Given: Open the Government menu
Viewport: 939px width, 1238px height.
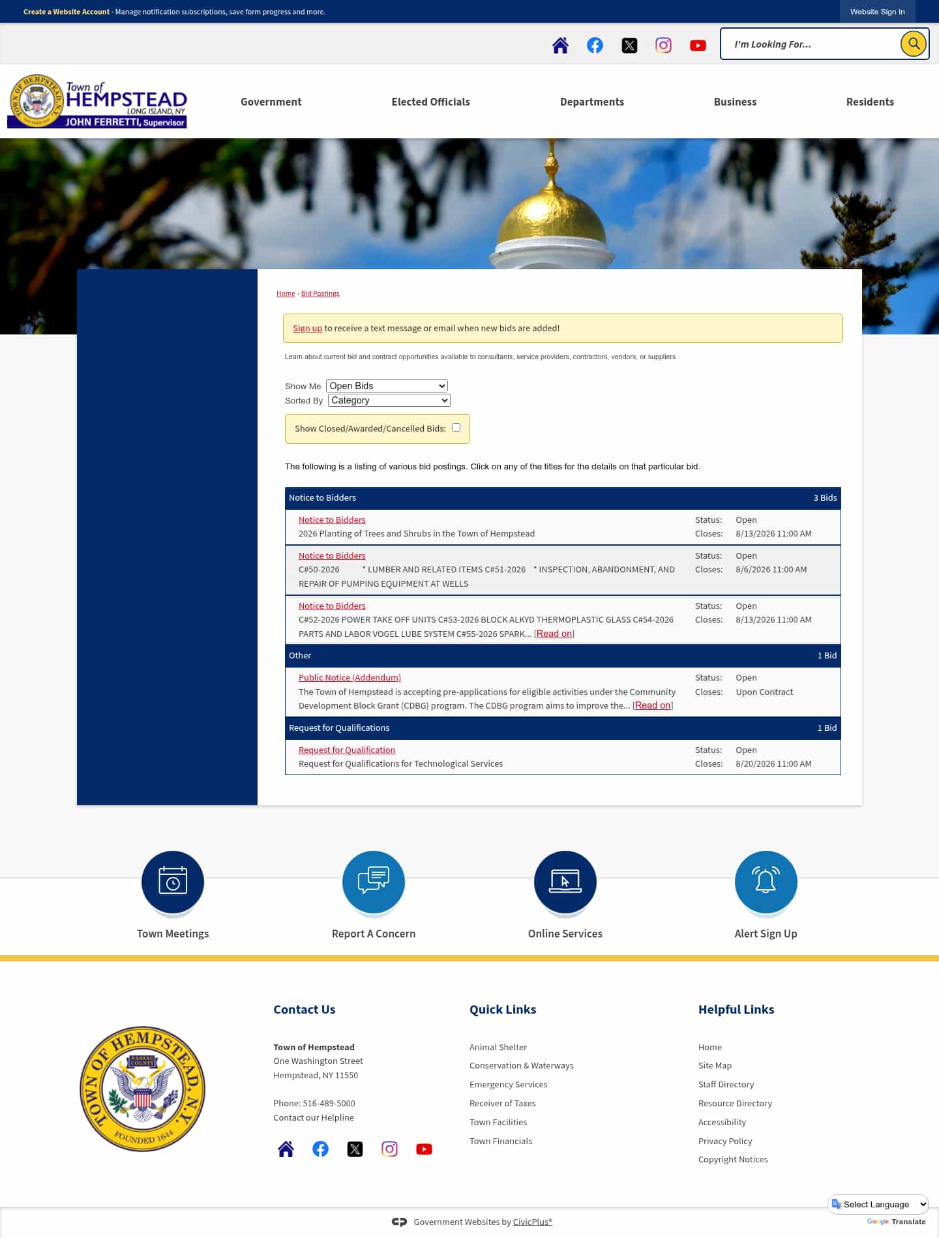Looking at the screenshot, I should [x=271, y=102].
